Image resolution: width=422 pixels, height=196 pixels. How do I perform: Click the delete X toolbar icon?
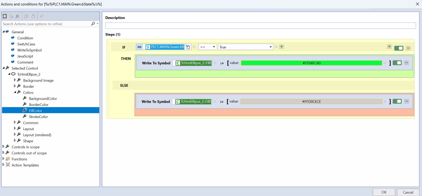[18, 16]
